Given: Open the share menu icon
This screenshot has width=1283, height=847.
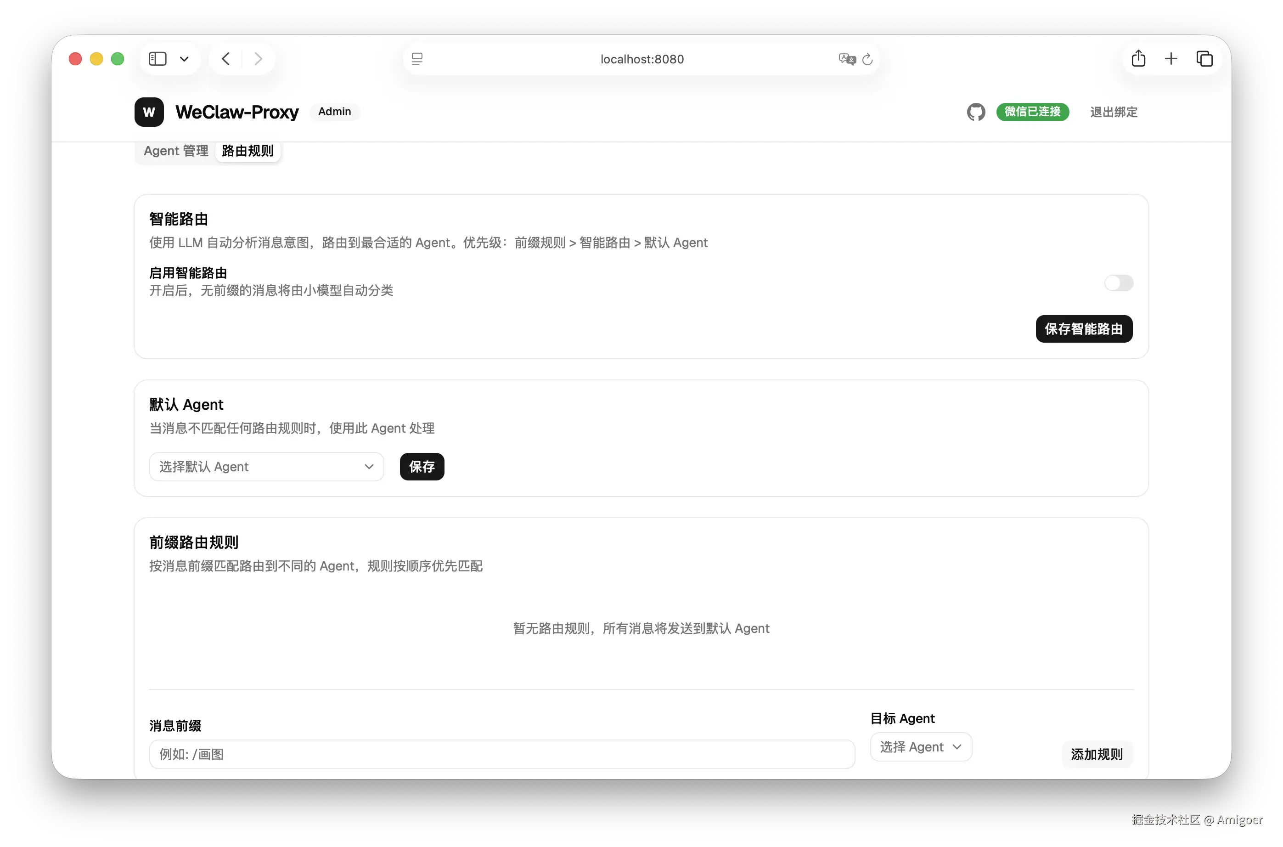Looking at the screenshot, I should pos(1138,58).
